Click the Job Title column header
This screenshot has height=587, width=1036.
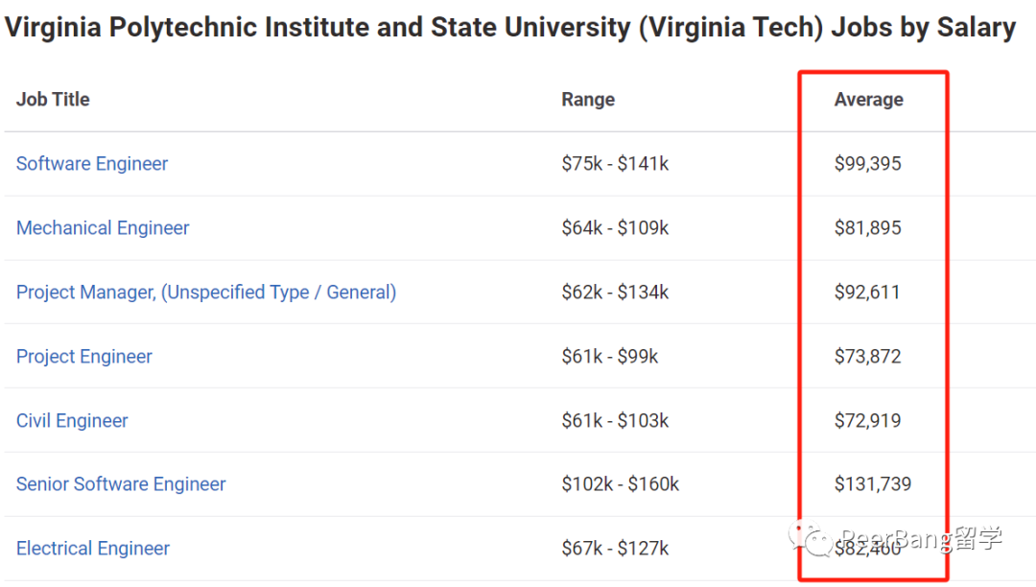[53, 99]
